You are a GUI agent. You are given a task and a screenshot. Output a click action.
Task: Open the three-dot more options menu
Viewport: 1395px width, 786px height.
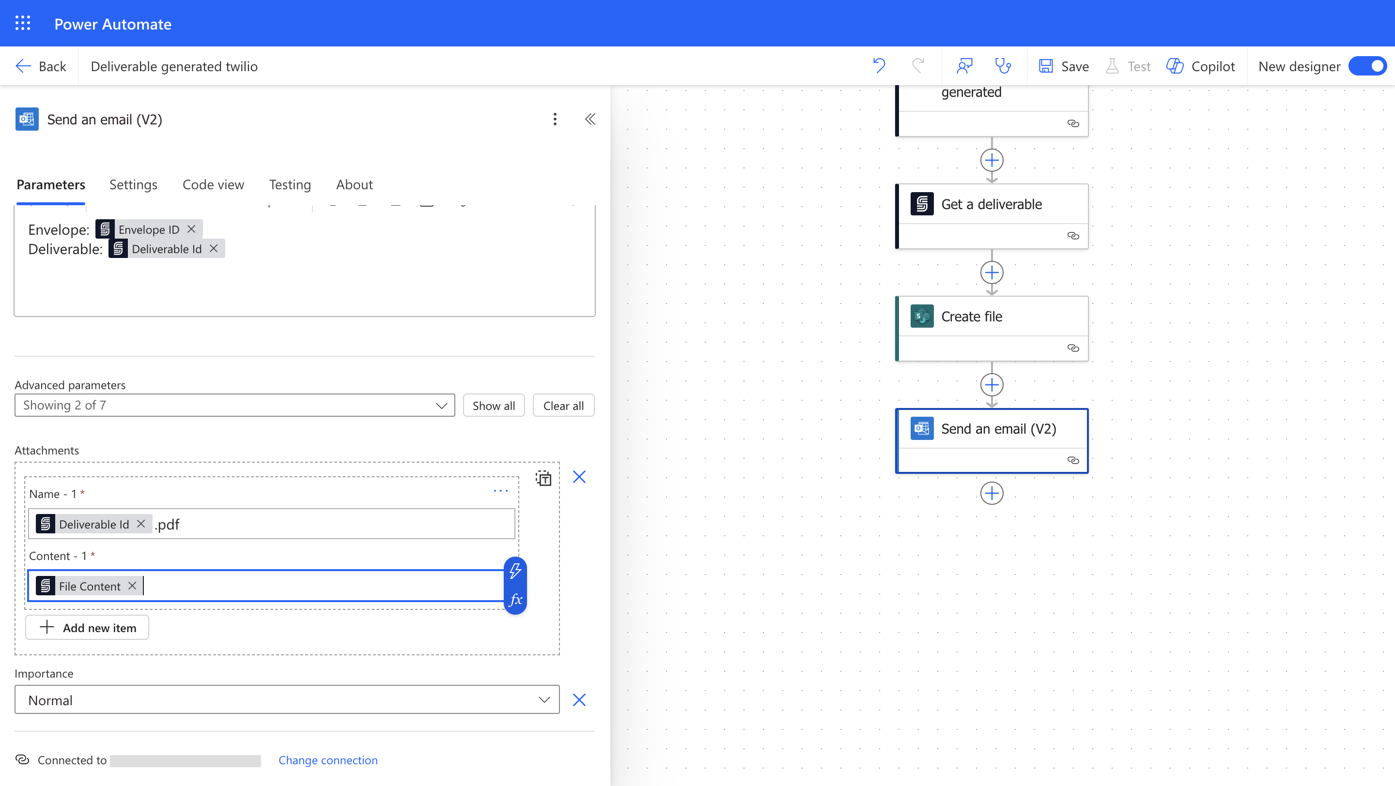(555, 119)
